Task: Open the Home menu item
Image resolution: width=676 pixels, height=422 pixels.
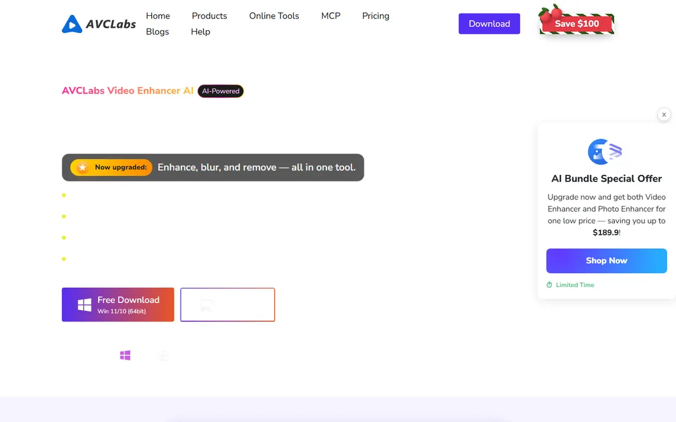Action: coord(158,16)
